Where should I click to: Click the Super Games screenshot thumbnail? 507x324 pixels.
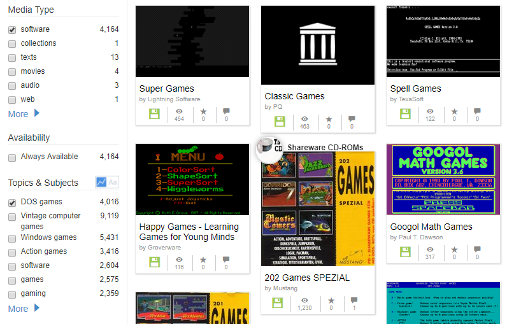[x=192, y=41]
